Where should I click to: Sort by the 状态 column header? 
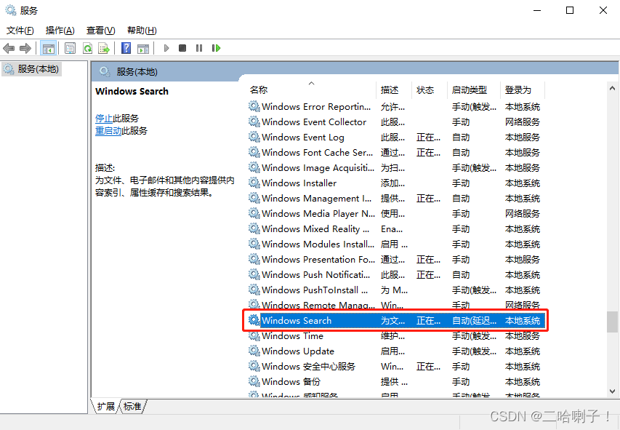coord(429,90)
